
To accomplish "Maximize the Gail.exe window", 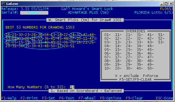I will (166, 4).
